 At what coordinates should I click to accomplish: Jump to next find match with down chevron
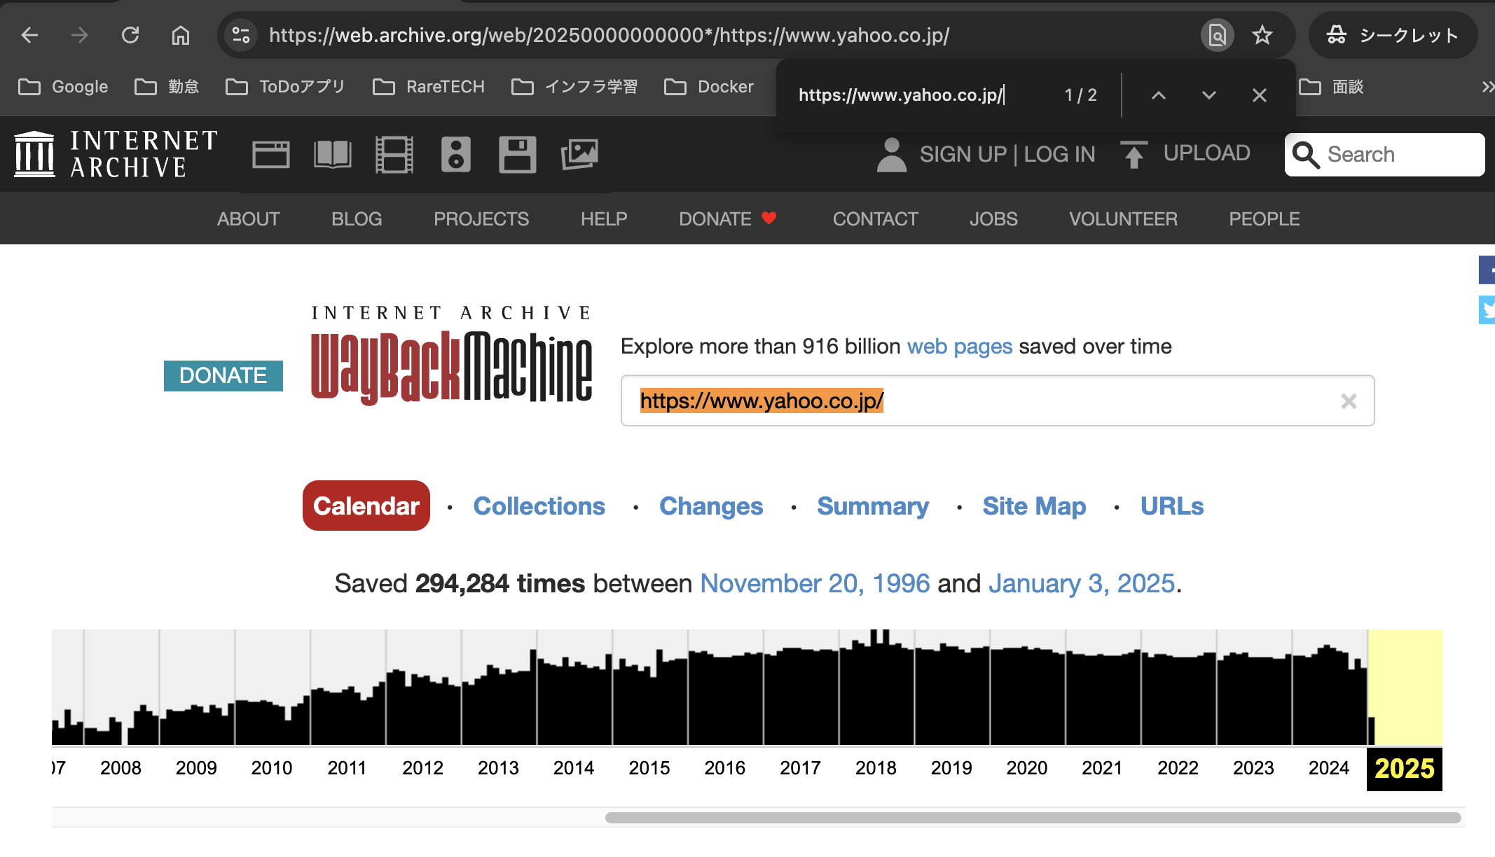coord(1207,95)
